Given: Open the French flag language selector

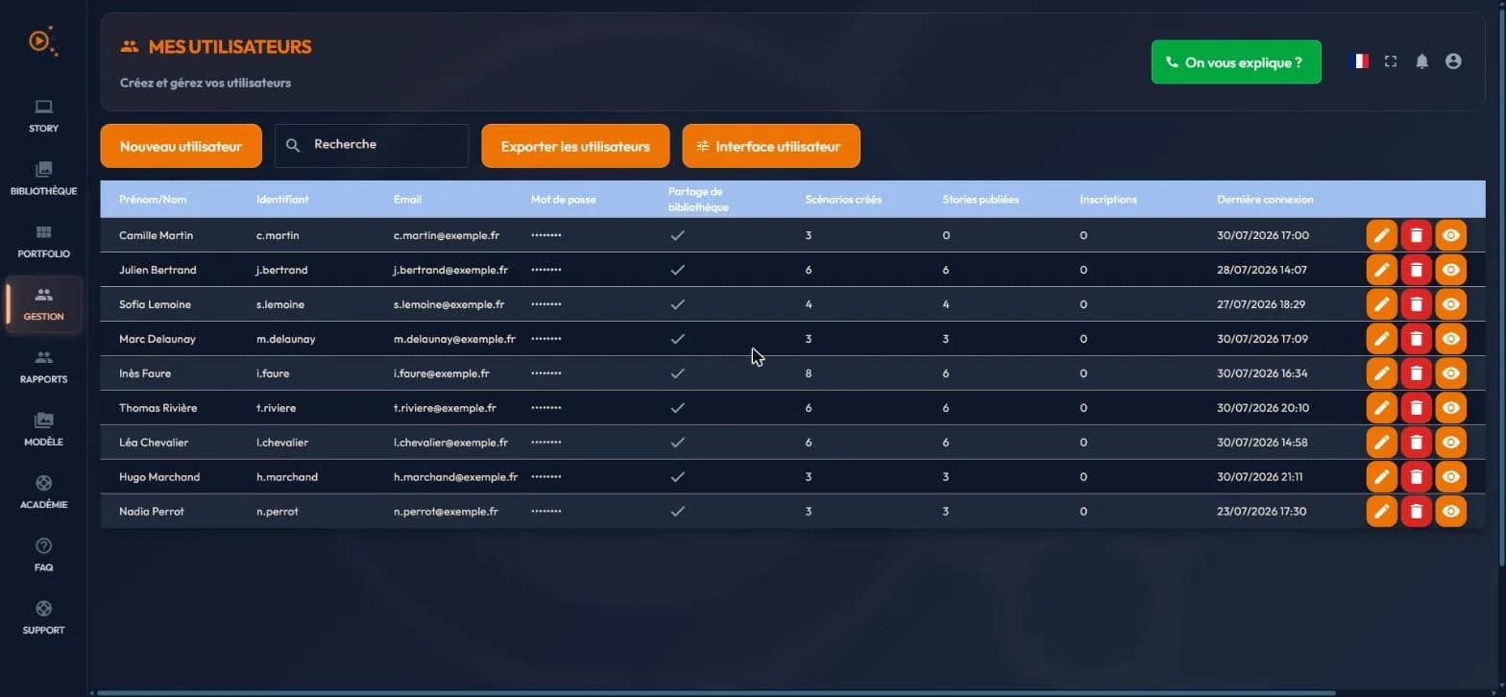Looking at the screenshot, I should pyautogui.click(x=1359, y=61).
